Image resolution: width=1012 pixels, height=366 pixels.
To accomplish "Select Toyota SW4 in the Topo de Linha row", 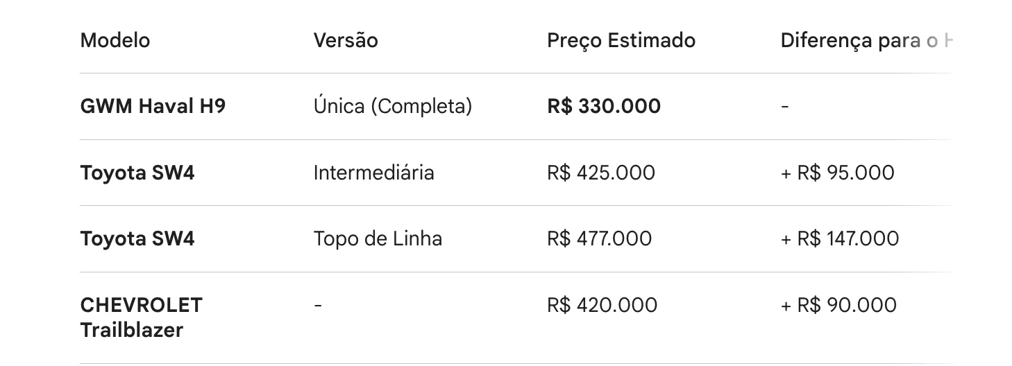I will point(137,239).
